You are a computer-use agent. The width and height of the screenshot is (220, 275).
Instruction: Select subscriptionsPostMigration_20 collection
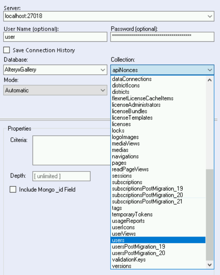pos(158,195)
